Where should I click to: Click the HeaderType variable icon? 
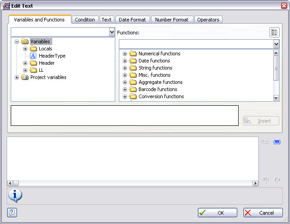click(33, 56)
